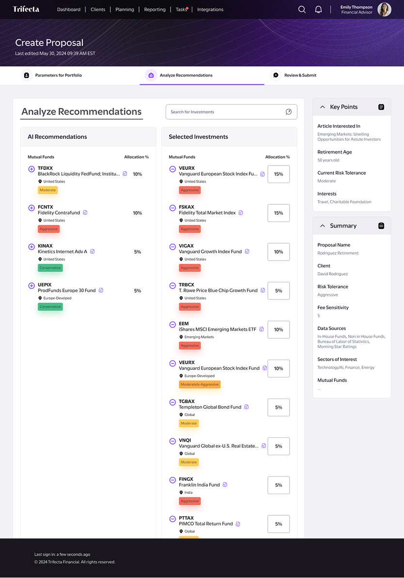The image size is (404, 578).
Task: Collapse the Summary panel
Action: [323, 226]
